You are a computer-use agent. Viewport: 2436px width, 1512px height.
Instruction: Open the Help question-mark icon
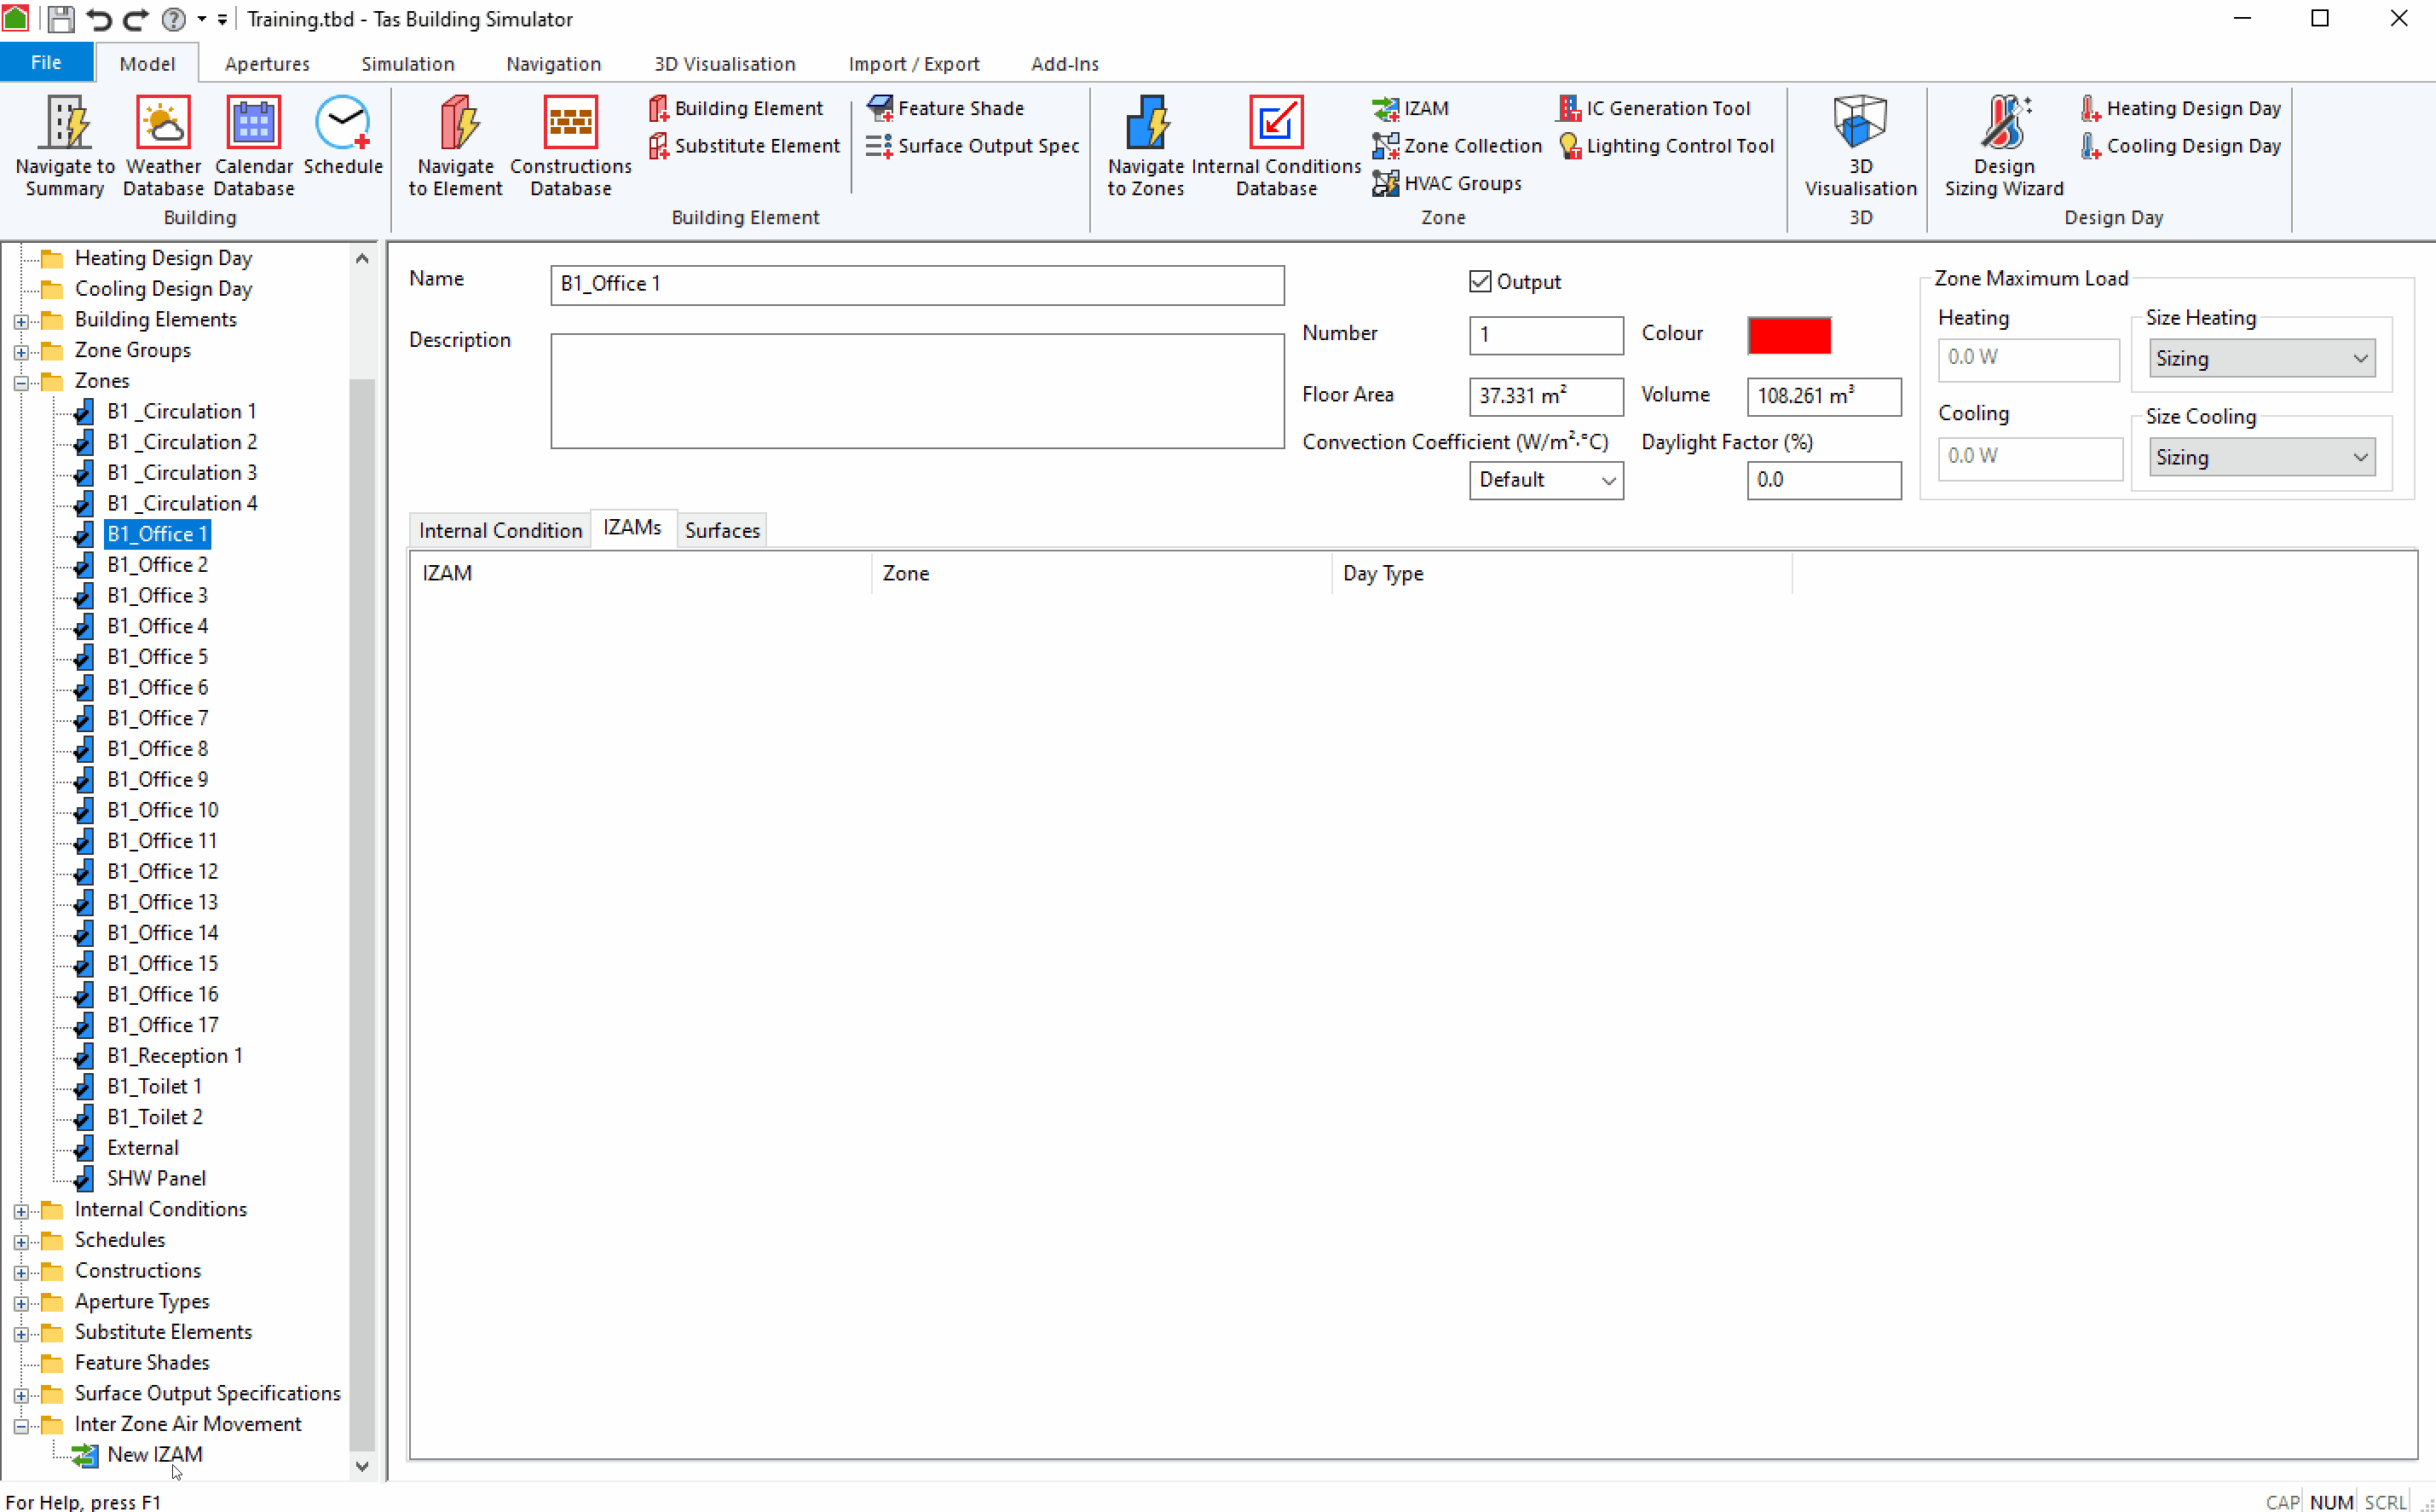tap(174, 19)
